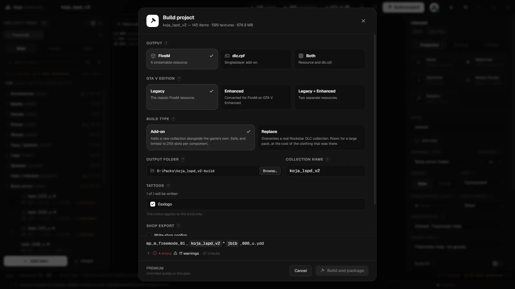The width and height of the screenshot is (515, 289).
Task: Click '1 of 1 will be written' text
Action: 162,194
